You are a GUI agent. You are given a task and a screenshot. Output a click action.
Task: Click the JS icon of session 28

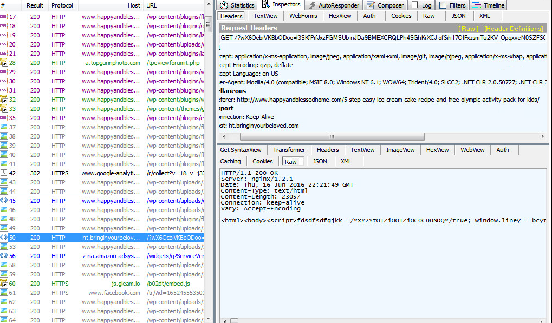pos(3,63)
